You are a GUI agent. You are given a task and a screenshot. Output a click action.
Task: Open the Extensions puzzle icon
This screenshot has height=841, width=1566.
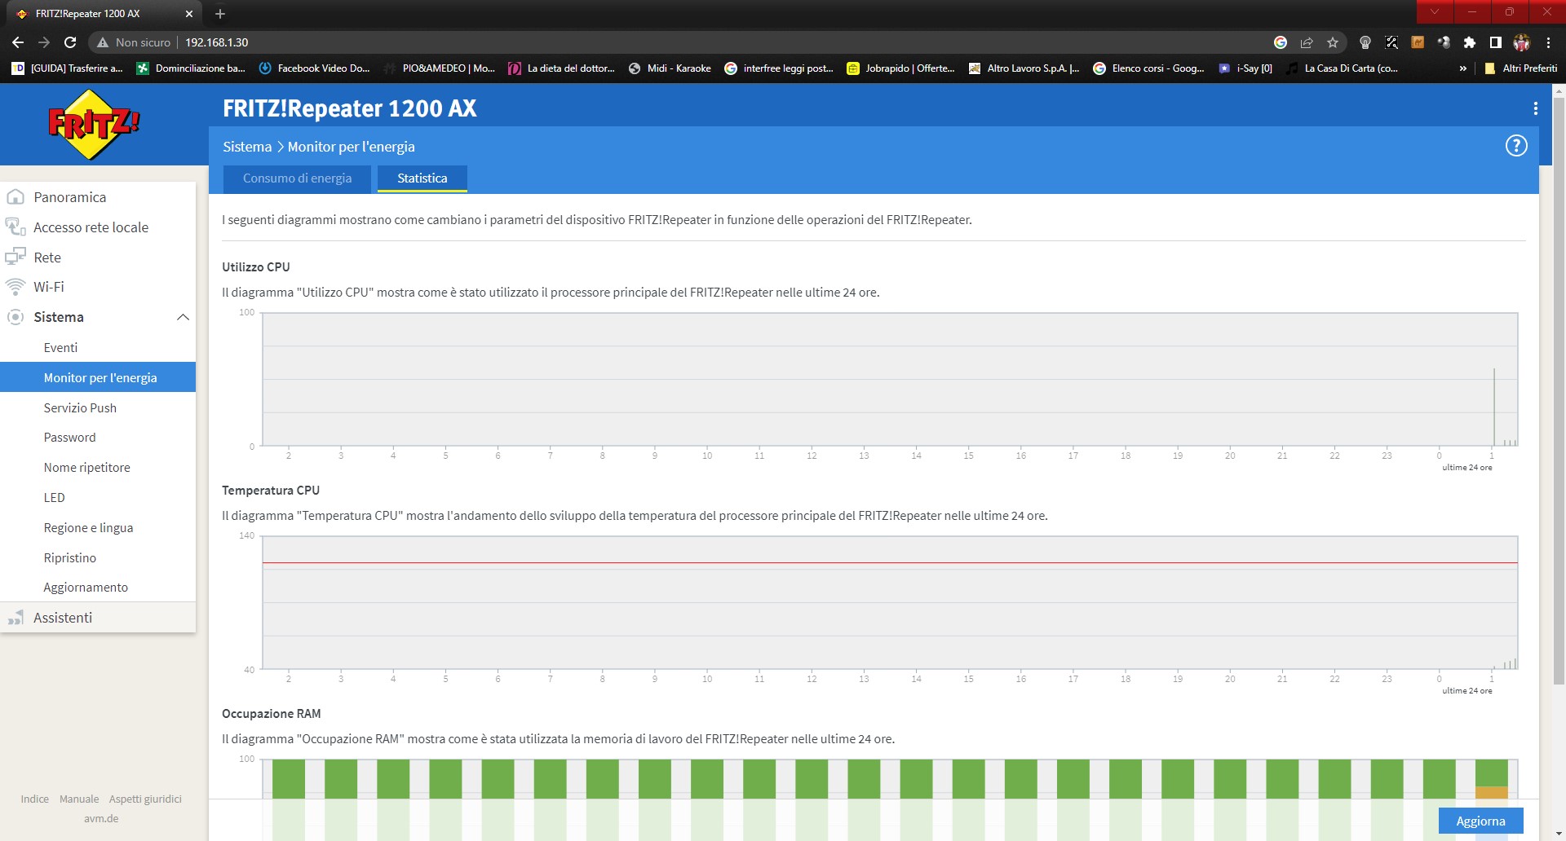click(1470, 42)
